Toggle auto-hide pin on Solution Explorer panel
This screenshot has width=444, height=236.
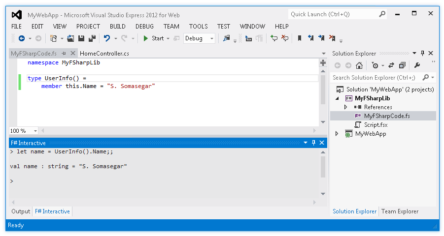point(422,53)
